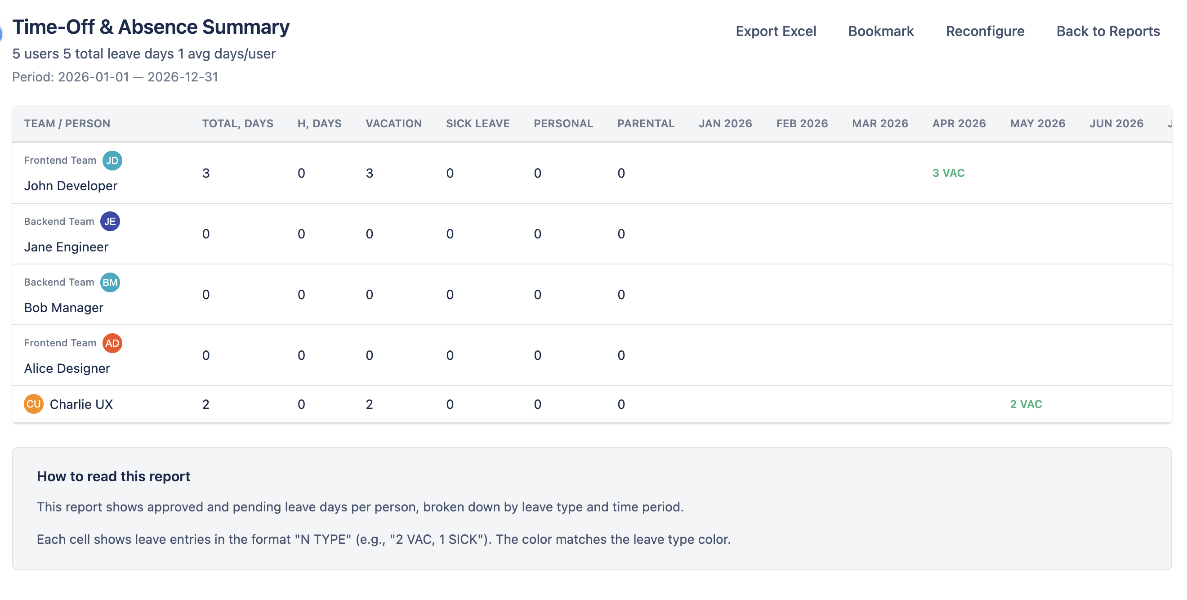Open the Reconfigure option

[x=985, y=31]
